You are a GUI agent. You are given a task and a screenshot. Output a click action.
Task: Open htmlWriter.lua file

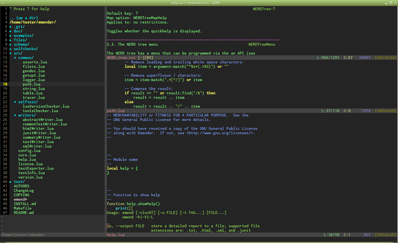38,129
